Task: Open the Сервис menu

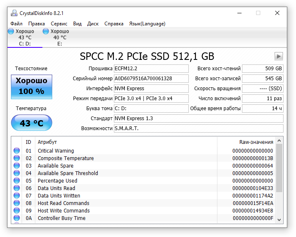Action: (x=59, y=24)
